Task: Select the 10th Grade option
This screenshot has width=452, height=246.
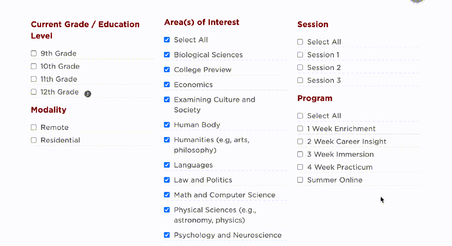Action: (34, 66)
